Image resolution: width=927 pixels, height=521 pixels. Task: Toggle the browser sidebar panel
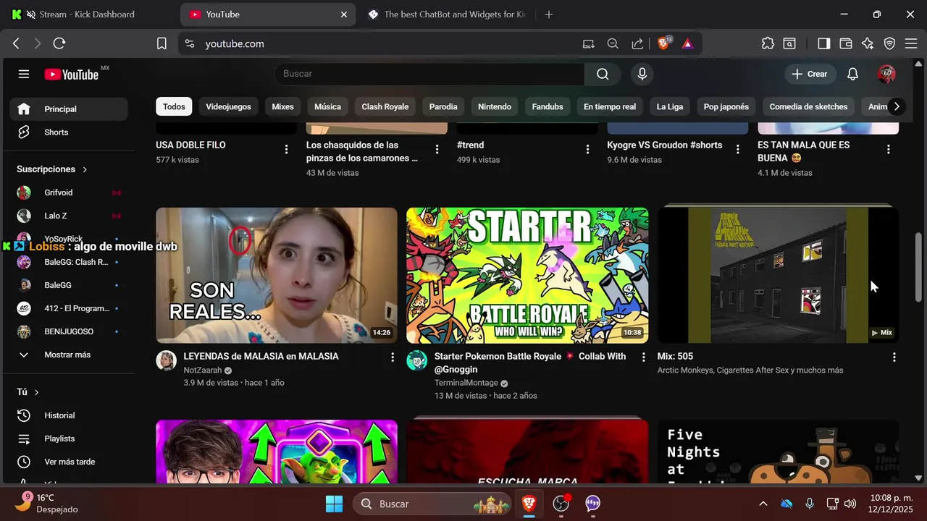pyautogui.click(x=823, y=43)
